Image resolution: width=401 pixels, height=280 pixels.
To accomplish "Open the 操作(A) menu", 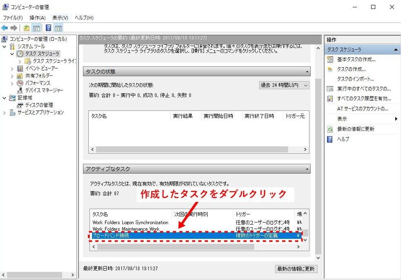I will [x=38, y=18].
